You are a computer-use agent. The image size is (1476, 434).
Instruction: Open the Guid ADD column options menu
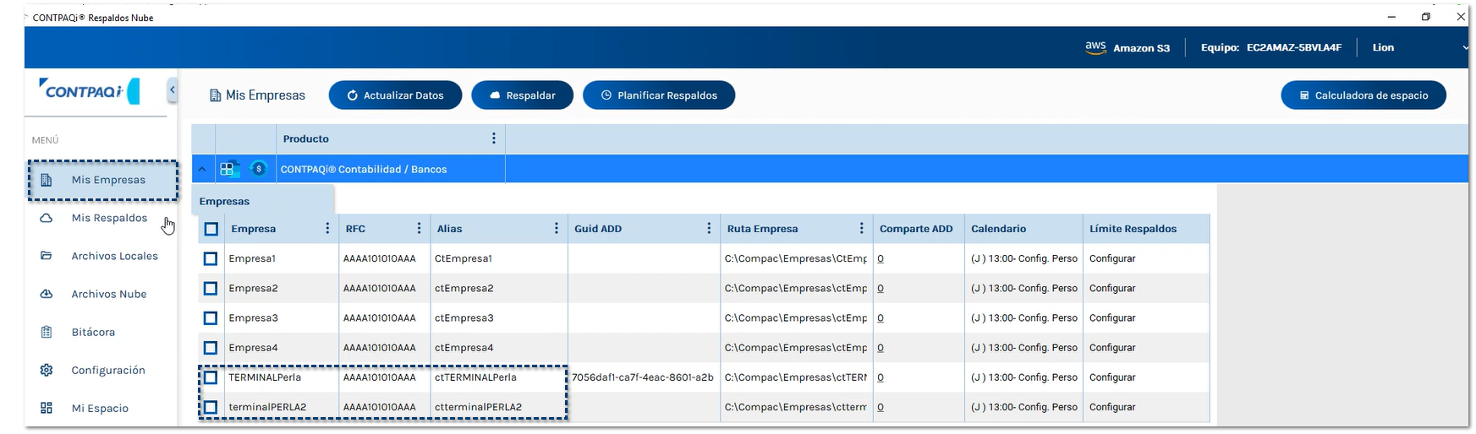[x=709, y=228]
